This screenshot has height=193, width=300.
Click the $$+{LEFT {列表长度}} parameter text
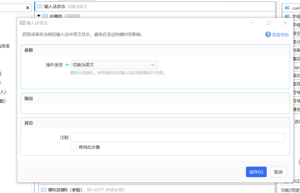pyautogui.click(x=106, y=190)
